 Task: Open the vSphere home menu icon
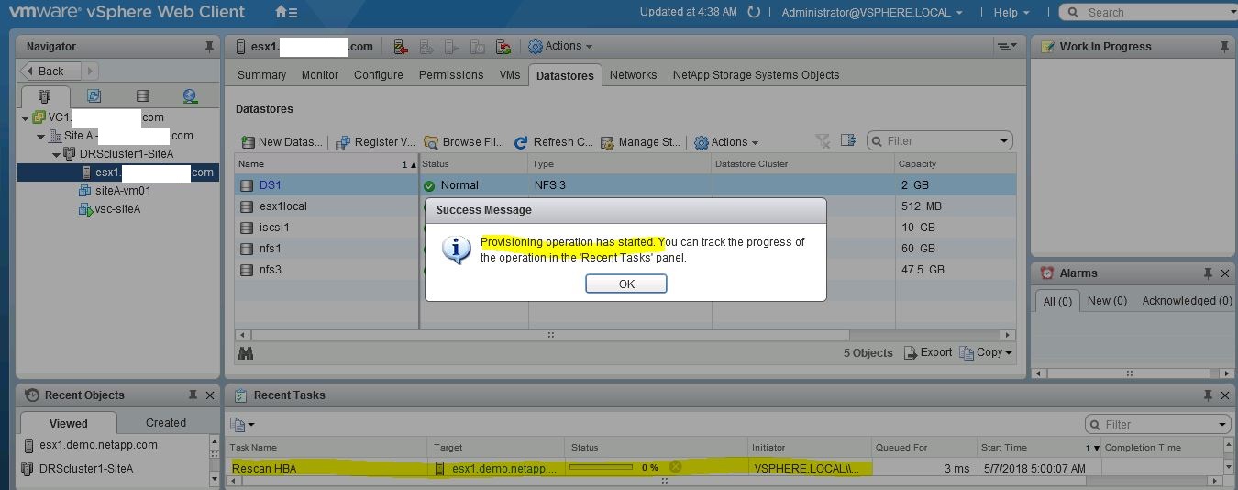(x=286, y=12)
